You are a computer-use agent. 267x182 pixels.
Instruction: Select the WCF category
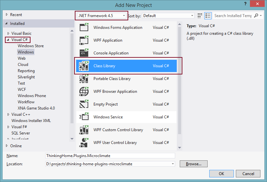tap(22, 90)
